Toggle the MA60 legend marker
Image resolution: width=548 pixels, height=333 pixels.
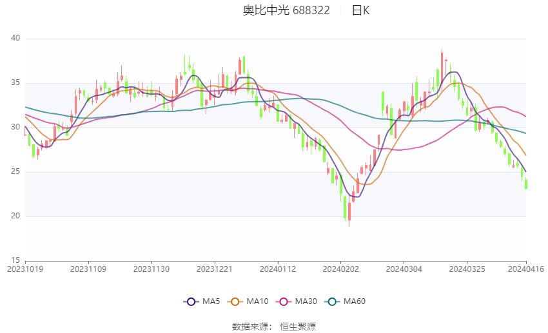(332, 301)
